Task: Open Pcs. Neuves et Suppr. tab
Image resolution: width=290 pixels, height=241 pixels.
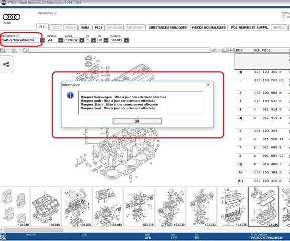Action: [249, 28]
